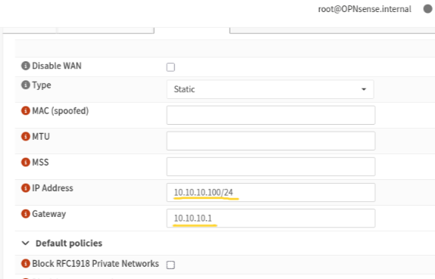Open the MTU help icon
435x279 pixels.
click(26, 136)
